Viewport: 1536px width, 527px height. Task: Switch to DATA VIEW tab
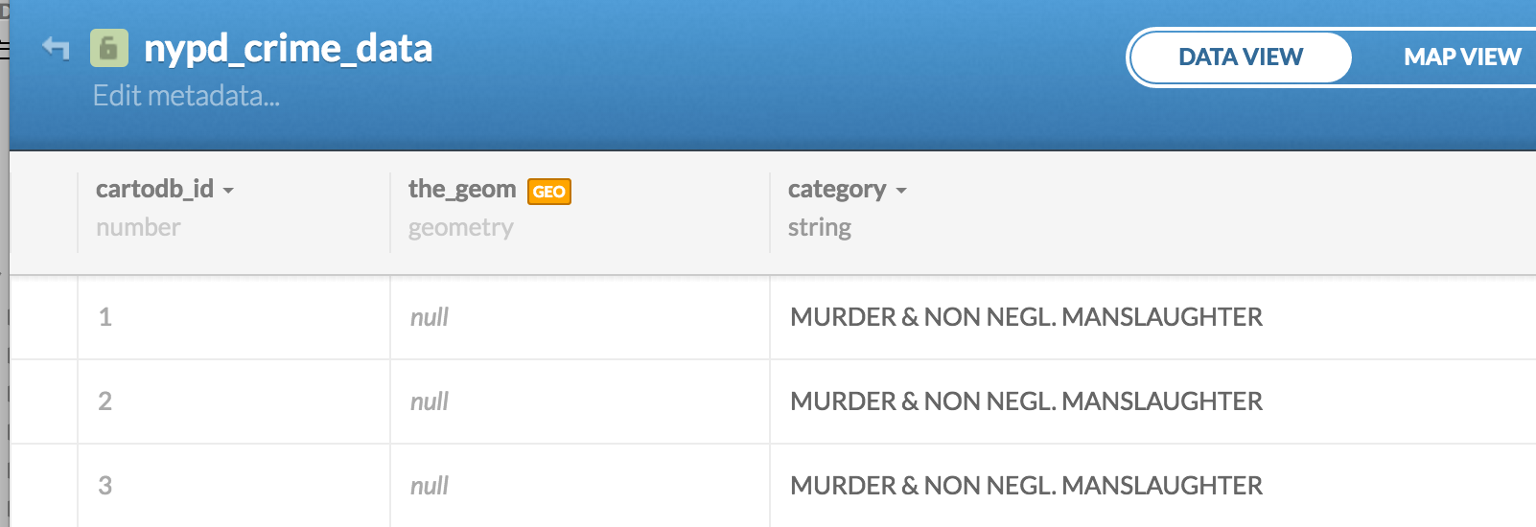point(1241,57)
